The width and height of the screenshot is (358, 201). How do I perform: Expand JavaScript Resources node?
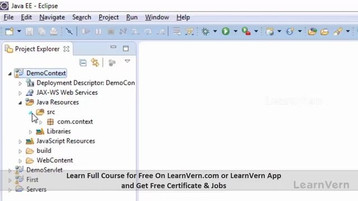tap(20, 141)
